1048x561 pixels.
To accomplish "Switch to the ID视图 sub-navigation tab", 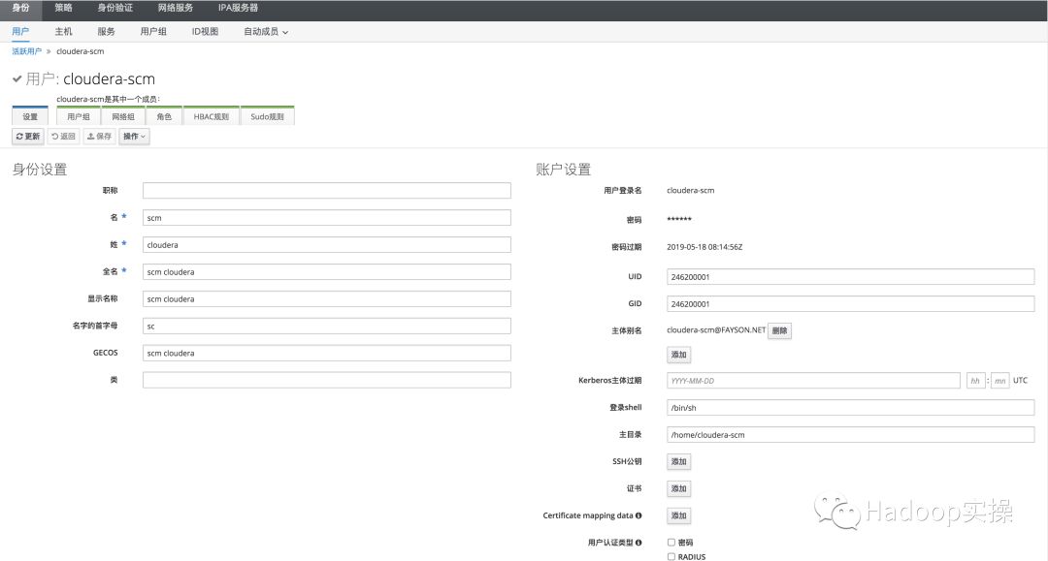I will tap(205, 31).
